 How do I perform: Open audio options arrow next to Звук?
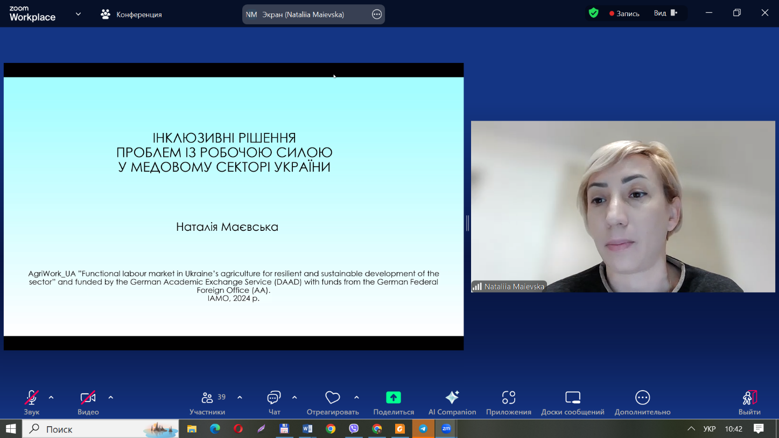[x=51, y=398]
